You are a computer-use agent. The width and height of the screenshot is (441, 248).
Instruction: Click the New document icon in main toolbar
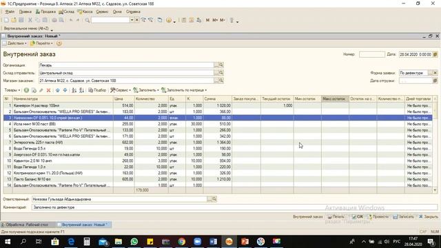click(x=6, y=20)
